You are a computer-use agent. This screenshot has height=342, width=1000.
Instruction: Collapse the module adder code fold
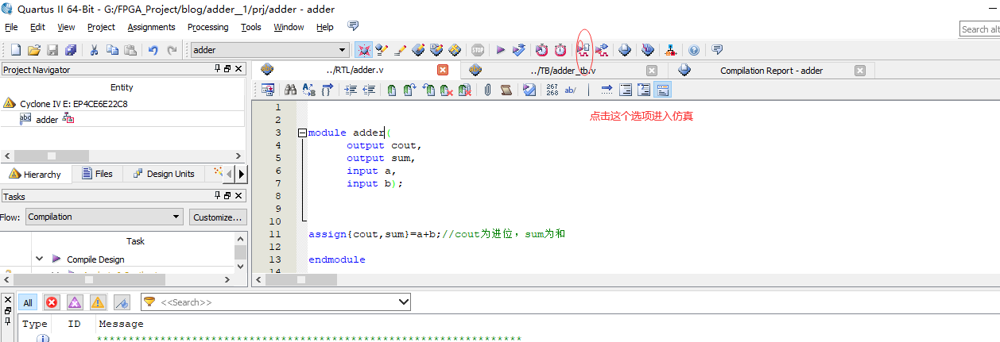pos(302,133)
